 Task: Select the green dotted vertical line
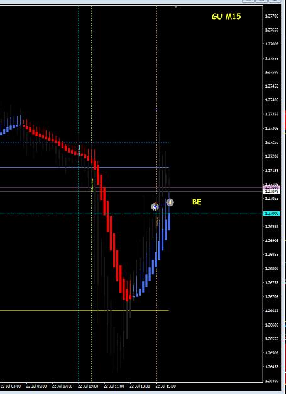(79, 194)
